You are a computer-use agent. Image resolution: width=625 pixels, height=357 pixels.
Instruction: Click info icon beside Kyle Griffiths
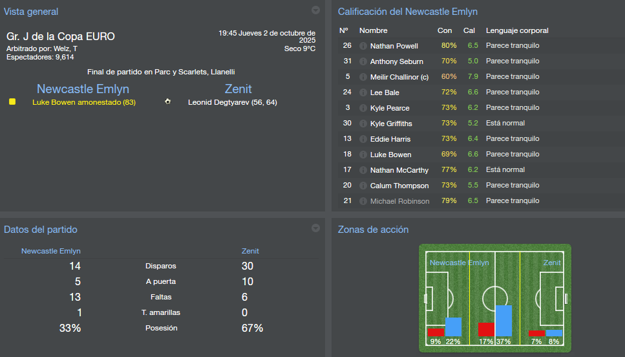tap(363, 124)
